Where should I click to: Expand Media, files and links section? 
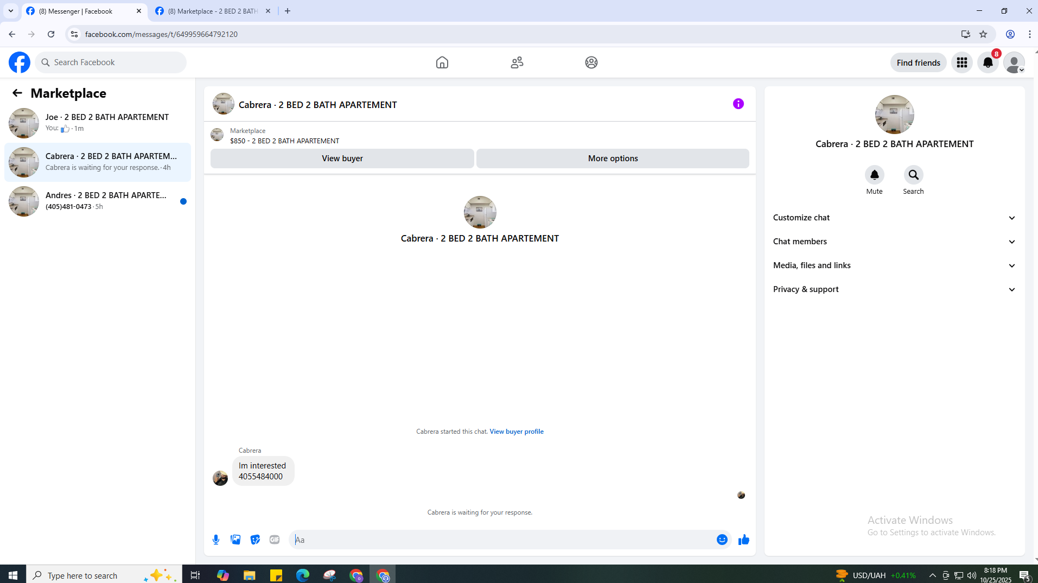click(x=894, y=265)
